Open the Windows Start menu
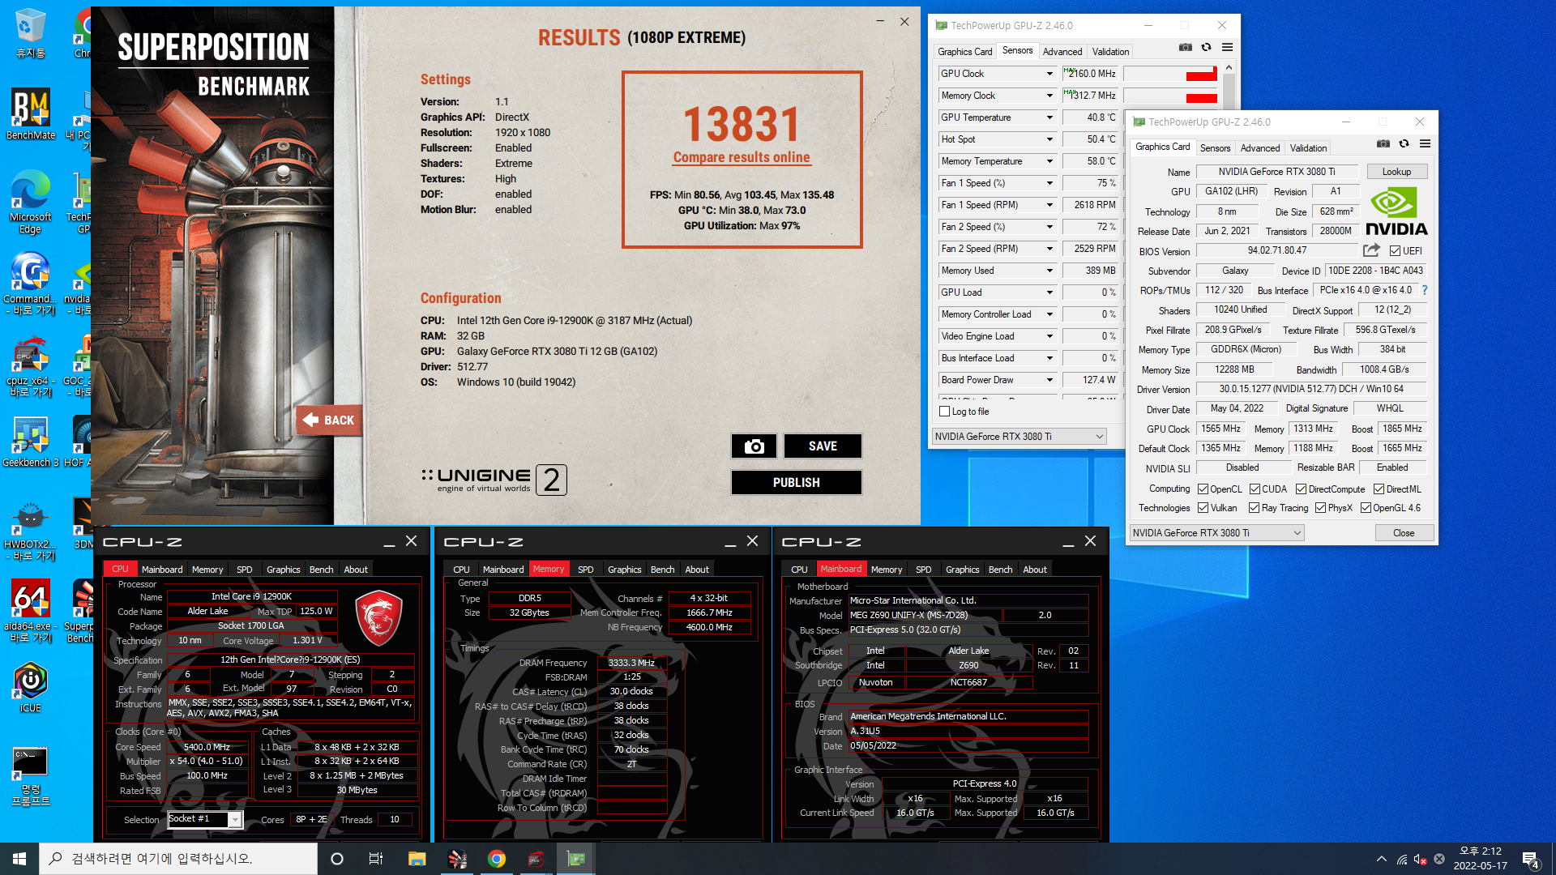1556x875 pixels. (x=19, y=859)
